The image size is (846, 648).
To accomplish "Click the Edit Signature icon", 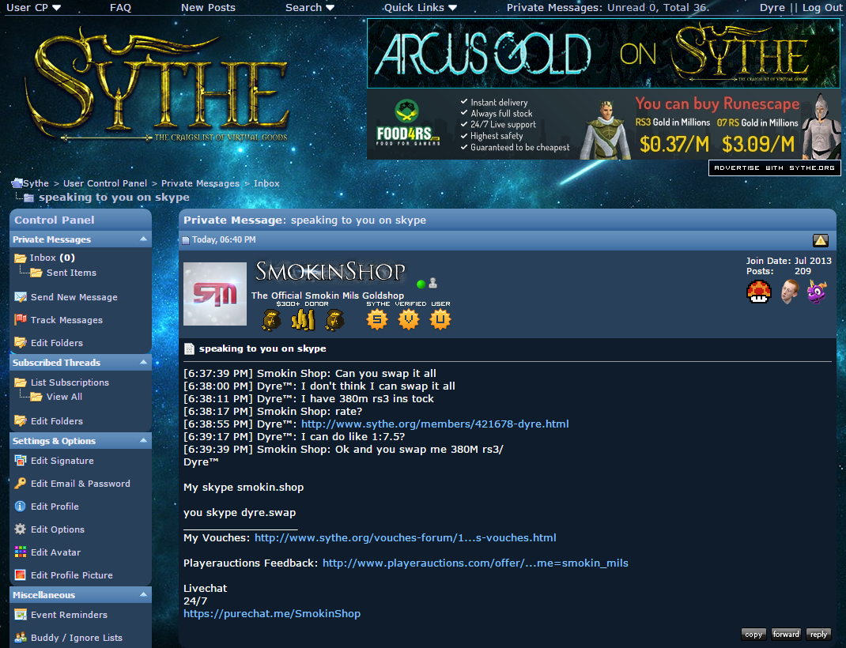I will 21,461.
